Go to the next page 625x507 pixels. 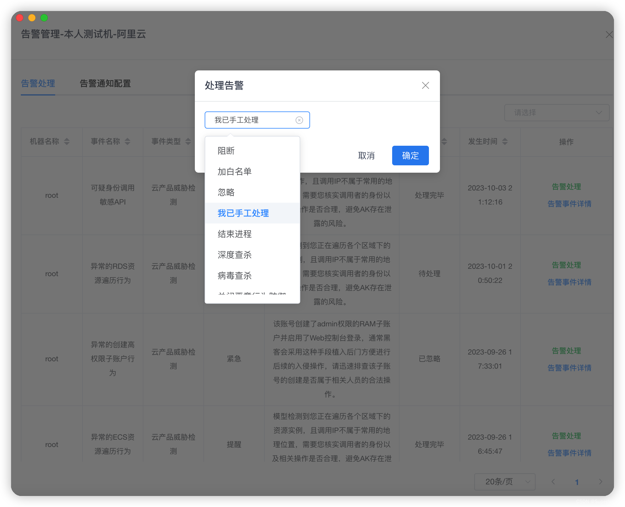pyautogui.click(x=601, y=482)
